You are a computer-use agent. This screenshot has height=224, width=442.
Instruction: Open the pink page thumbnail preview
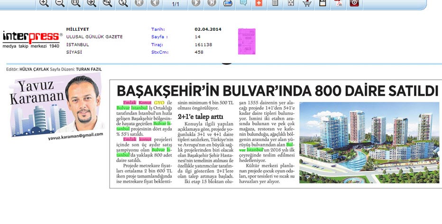click(247, 41)
